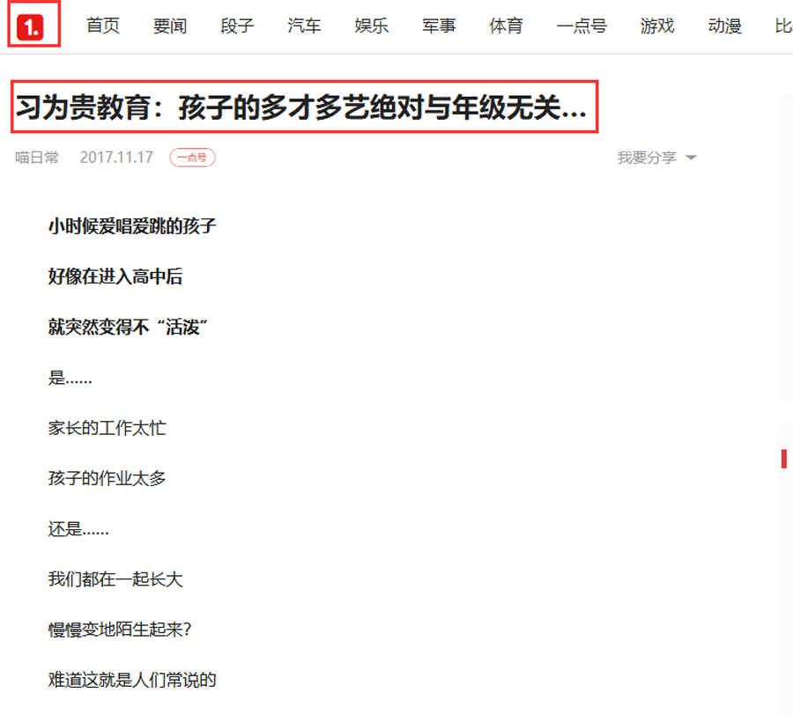
Task: Click the line 就突然变得不"活泼"
Action: point(128,327)
